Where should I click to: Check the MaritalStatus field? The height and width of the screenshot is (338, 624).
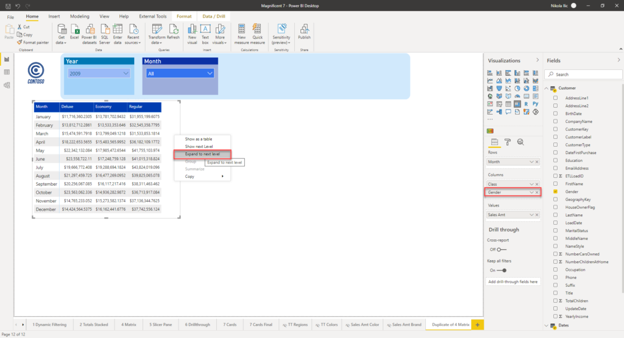click(x=556, y=230)
